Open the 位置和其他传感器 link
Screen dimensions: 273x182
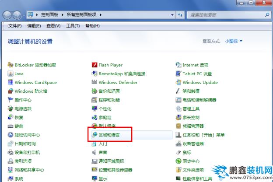(115, 170)
